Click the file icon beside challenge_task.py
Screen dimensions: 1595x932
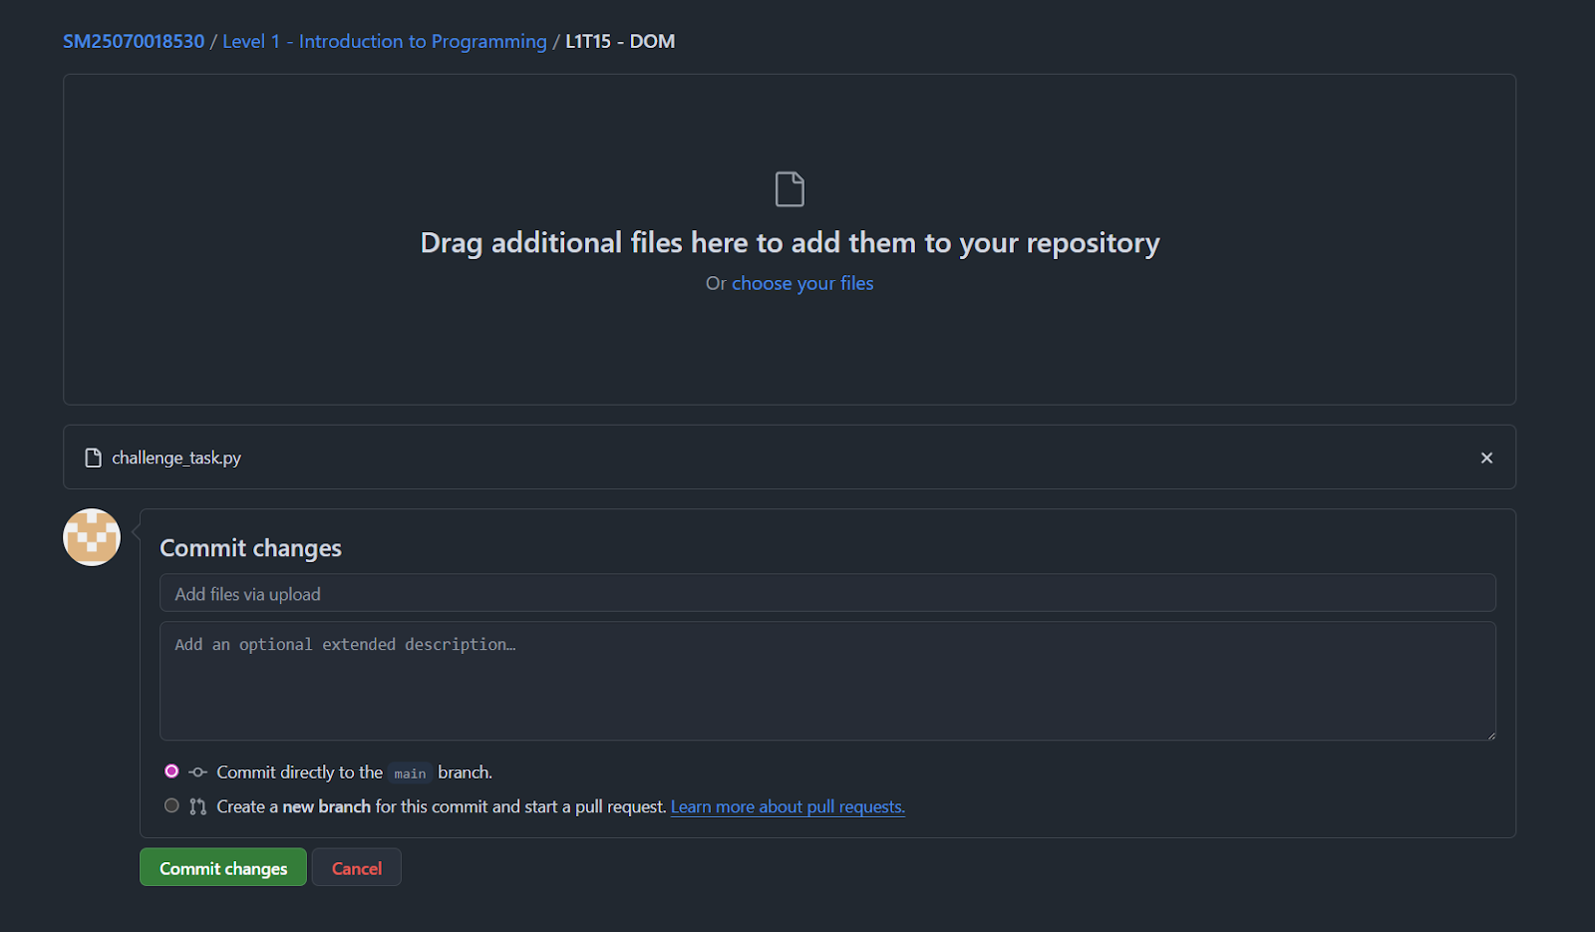point(93,458)
